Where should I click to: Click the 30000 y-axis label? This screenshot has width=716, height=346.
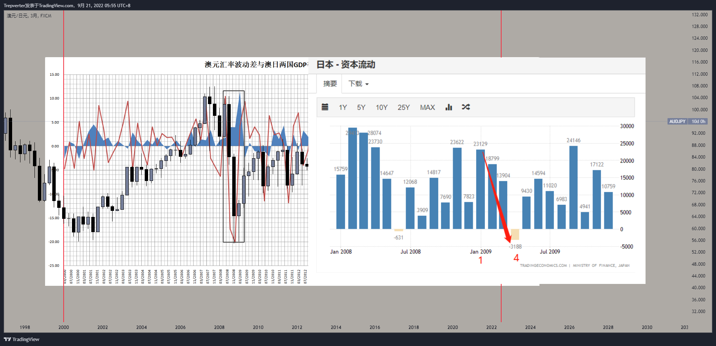(627, 126)
